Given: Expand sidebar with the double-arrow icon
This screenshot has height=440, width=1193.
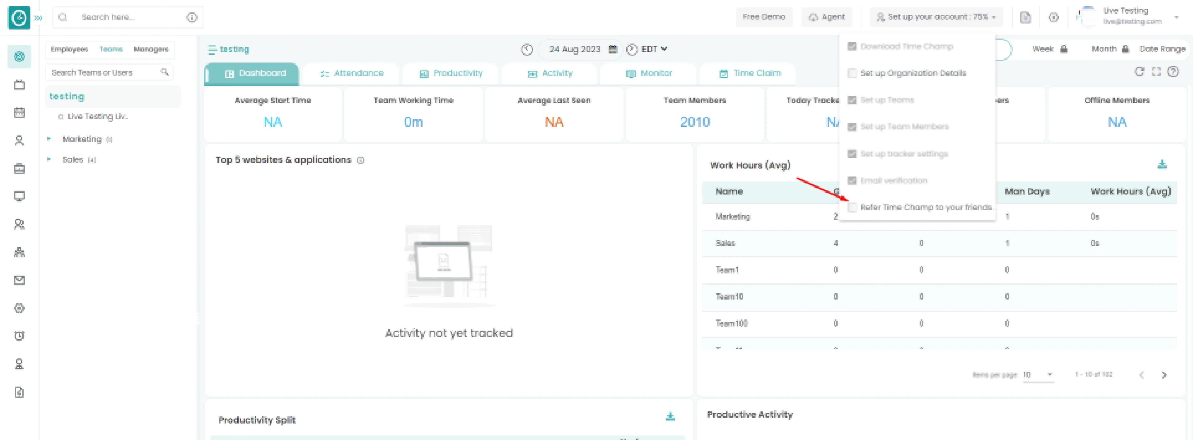Looking at the screenshot, I should 39,18.
